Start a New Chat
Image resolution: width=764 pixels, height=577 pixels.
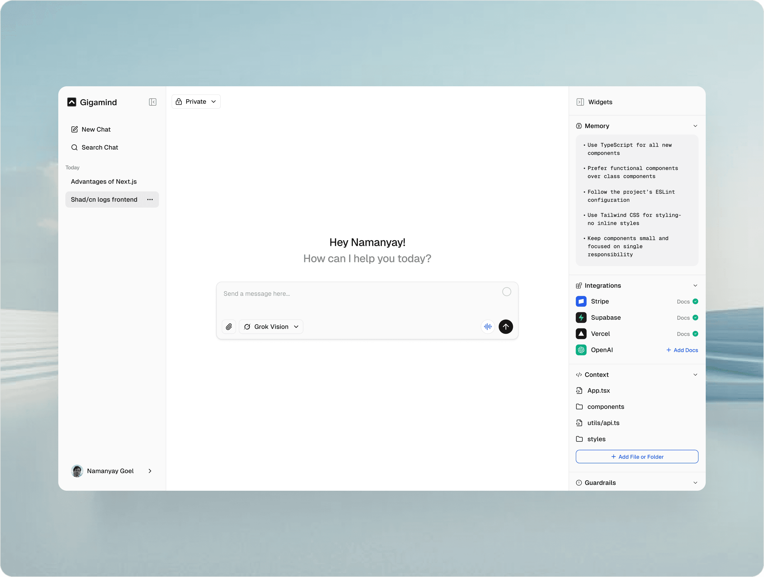click(x=96, y=129)
